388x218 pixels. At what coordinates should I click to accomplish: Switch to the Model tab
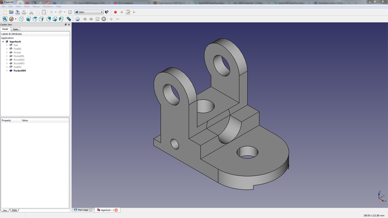5,29
